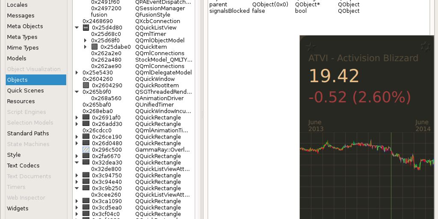Open the Resources tool in sidebar

click(36, 101)
